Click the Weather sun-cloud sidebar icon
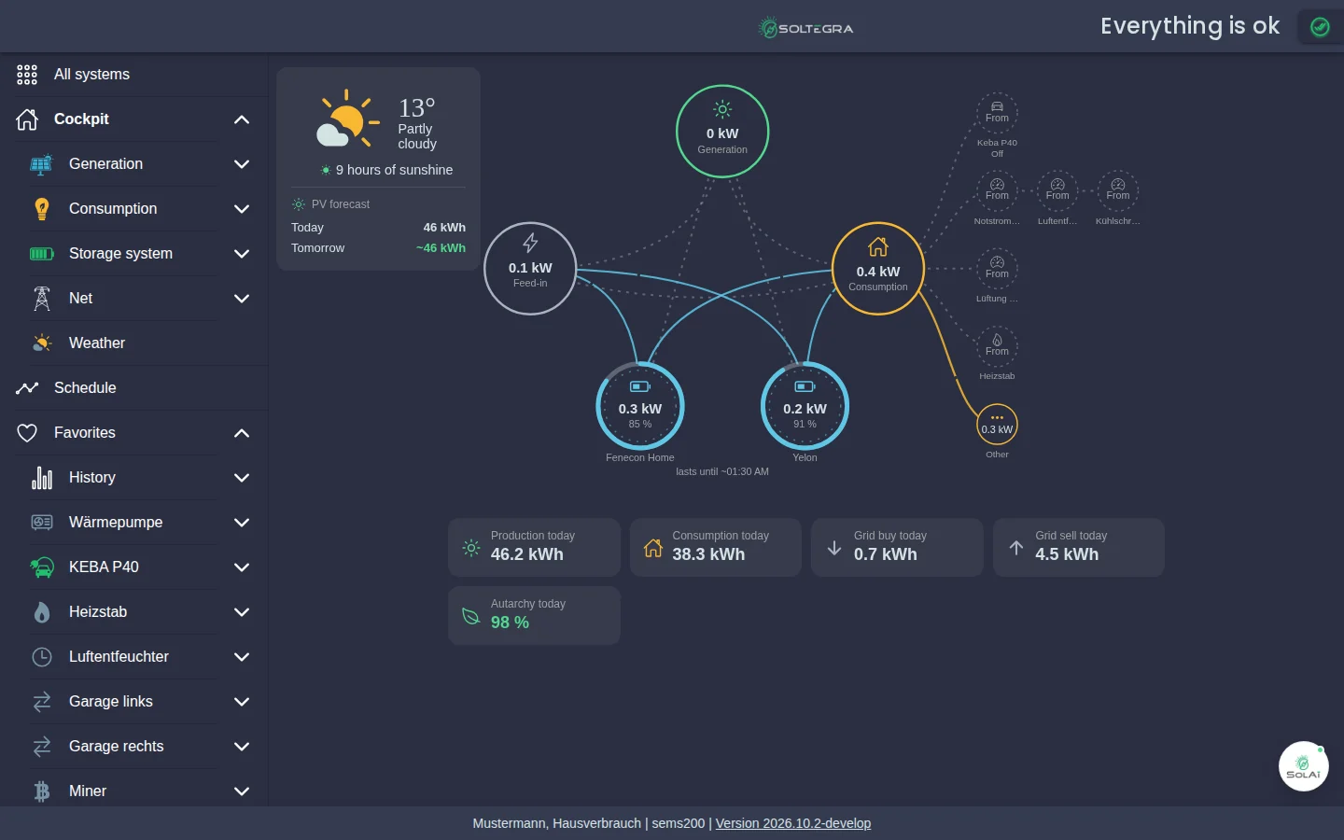The width and height of the screenshot is (1344, 840). point(42,343)
